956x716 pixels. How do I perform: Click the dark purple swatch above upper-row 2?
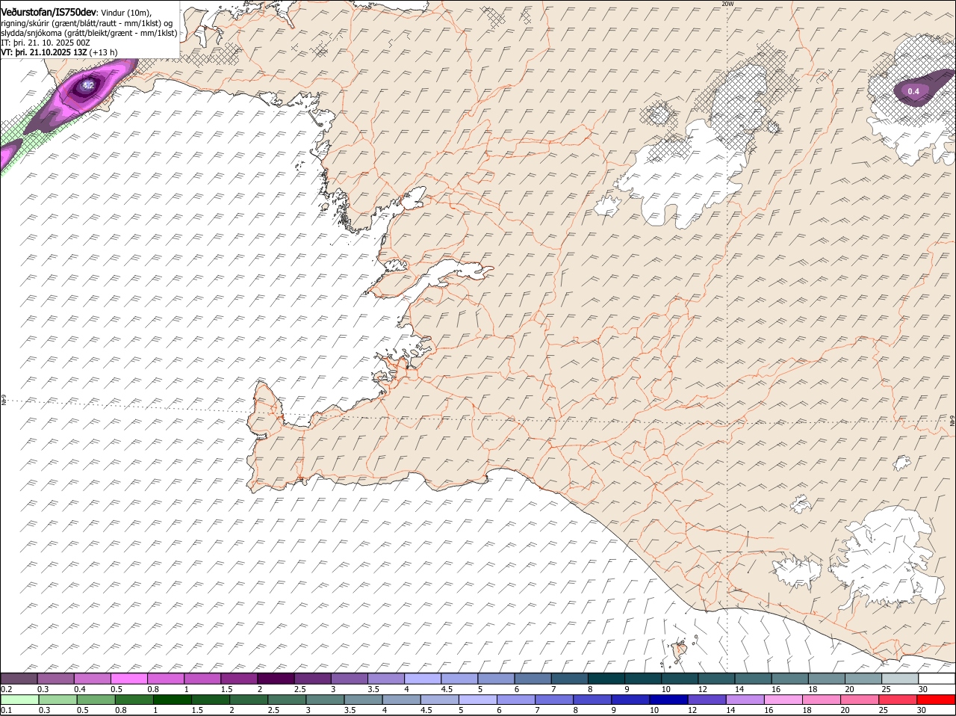click(x=276, y=679)
